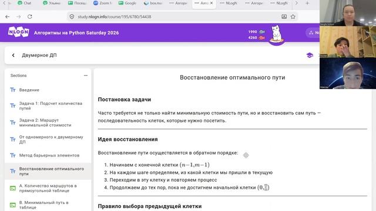376x211 pixels.
Task: Click the 4260 points counter
Action: point(256,38)
